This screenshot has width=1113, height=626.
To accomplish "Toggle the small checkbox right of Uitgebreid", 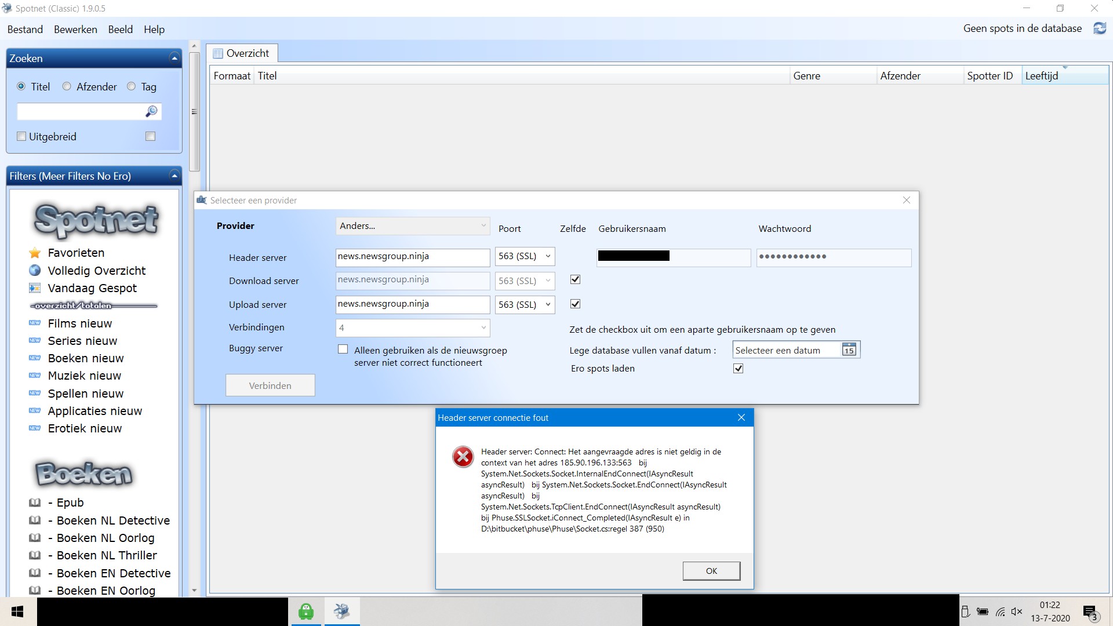I will point(150,136).
